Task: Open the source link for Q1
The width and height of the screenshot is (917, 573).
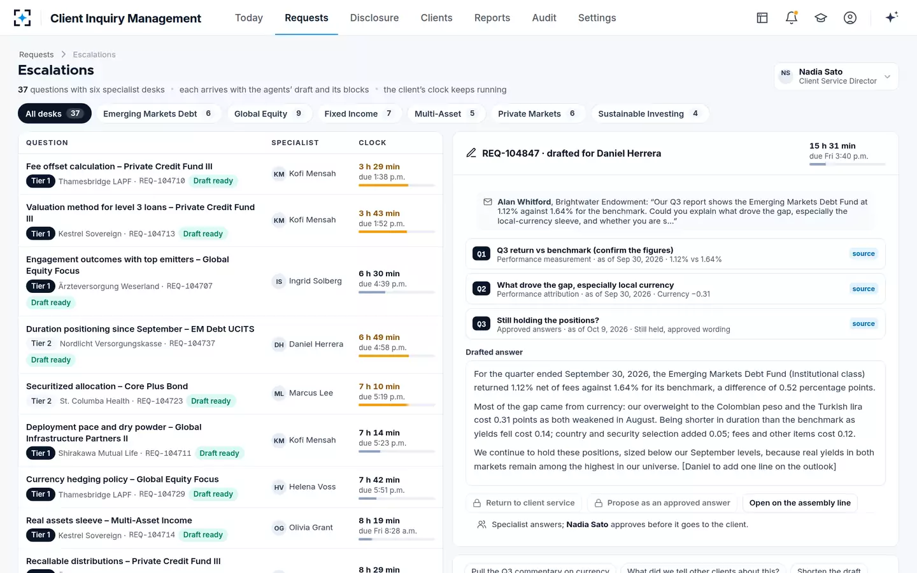Action: point(864,254)
